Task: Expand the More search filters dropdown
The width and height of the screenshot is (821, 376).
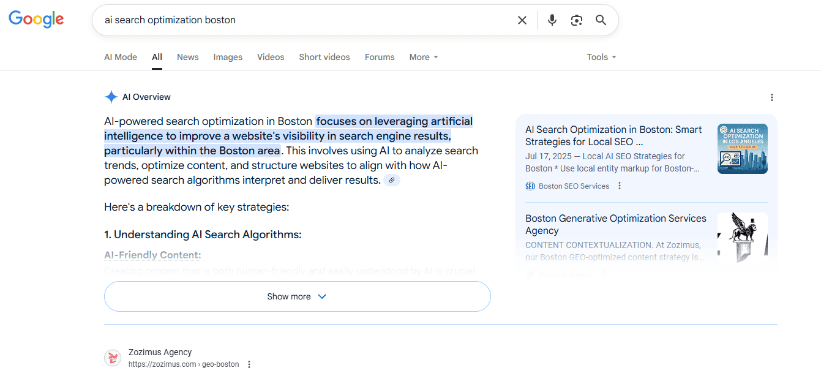Action: click(424, 57)
